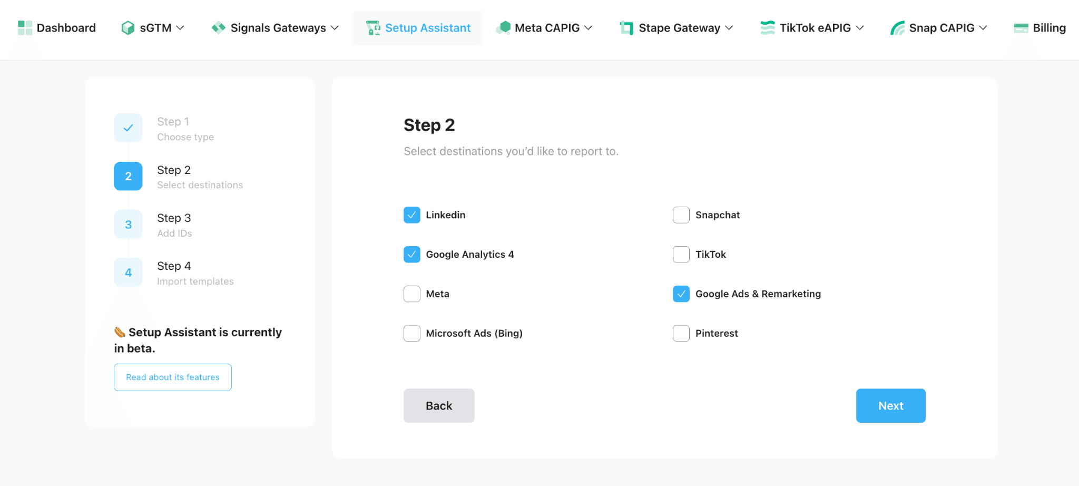Image resolution: width=1079 pixels, height=486 pixels.
Task: Click the Setup Assistant robot icon
Action: coord(373,28)
